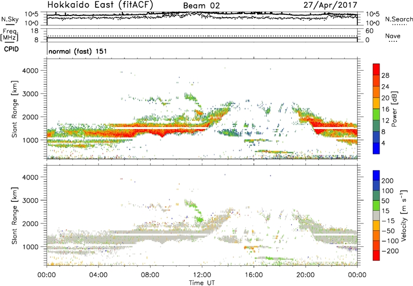This screenshot has height=286, width=413.
Task: Click the '12:00' time axis tick
Action: [x=202, y=275]
